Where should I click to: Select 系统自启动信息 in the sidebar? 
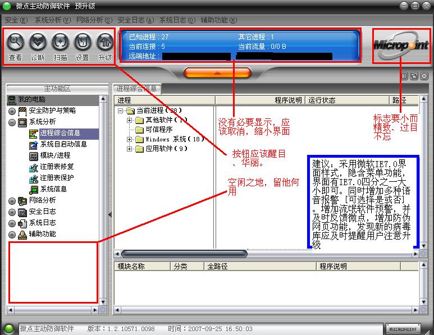pyautogui.click(x=63, y=144)
